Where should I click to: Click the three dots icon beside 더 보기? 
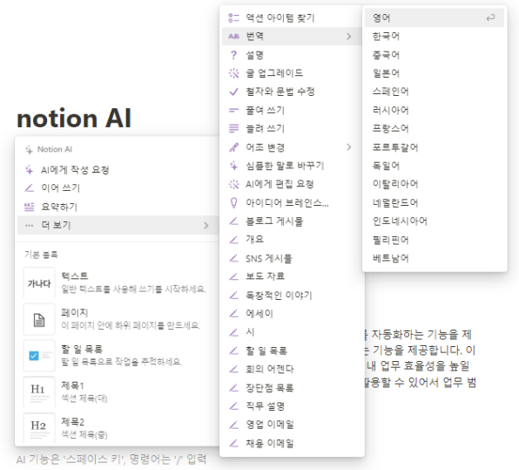[29, 226]
